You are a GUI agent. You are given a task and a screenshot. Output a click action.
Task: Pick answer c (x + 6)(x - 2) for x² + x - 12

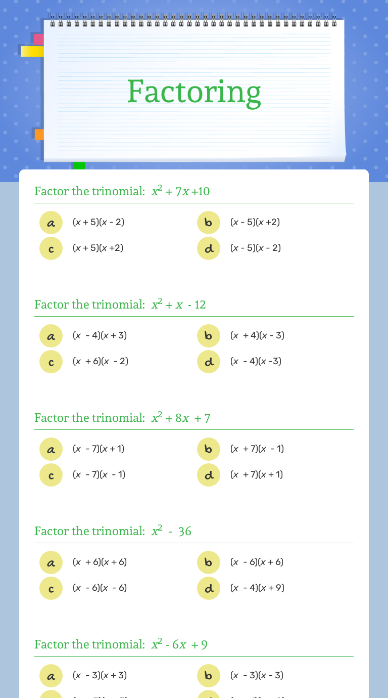tap(51, 362)
